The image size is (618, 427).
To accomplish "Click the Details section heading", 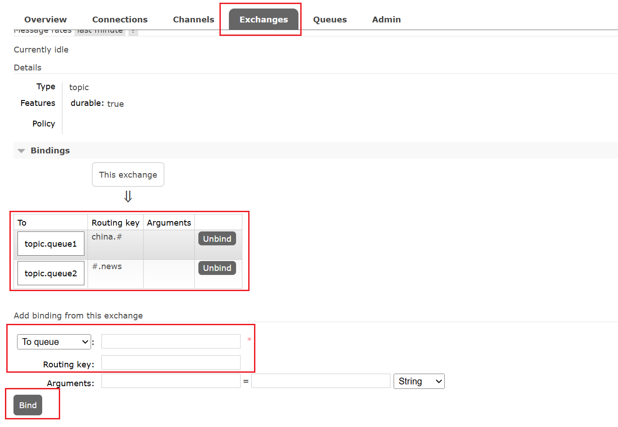I will pyautogui.click(x=27, y=67).
